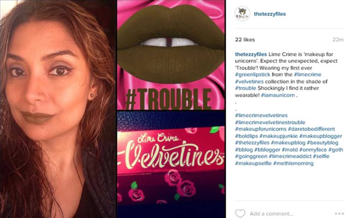Image resolution: width=349 pixels, height=218 pixels.
Task: Open the #limecrime hashtag
Action: point(307,75)
